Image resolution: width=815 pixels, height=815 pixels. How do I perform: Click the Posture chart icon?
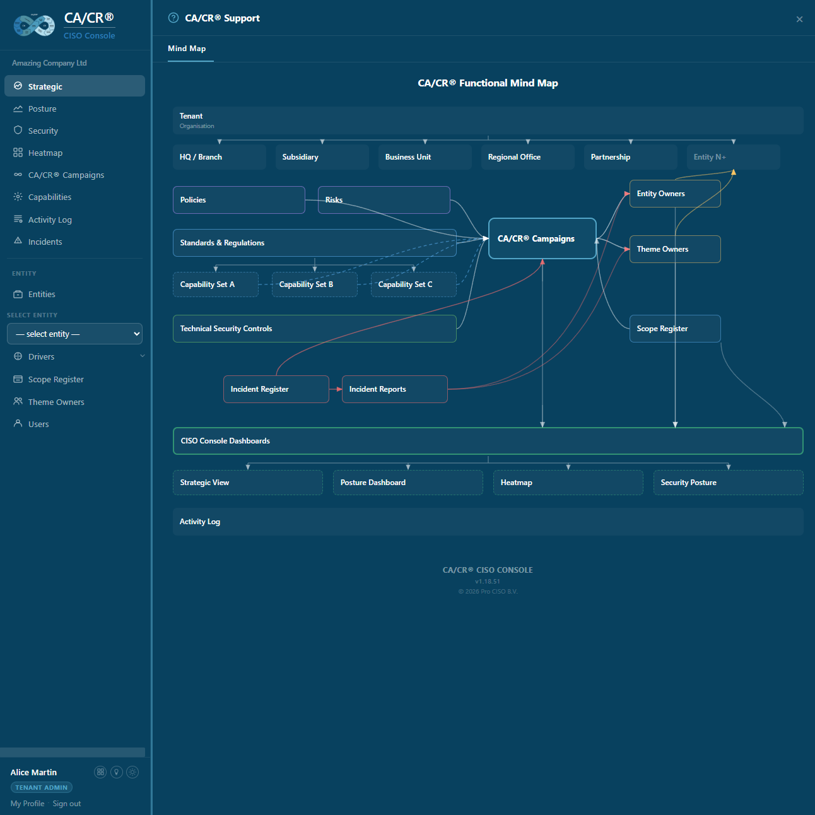[18, 108]
